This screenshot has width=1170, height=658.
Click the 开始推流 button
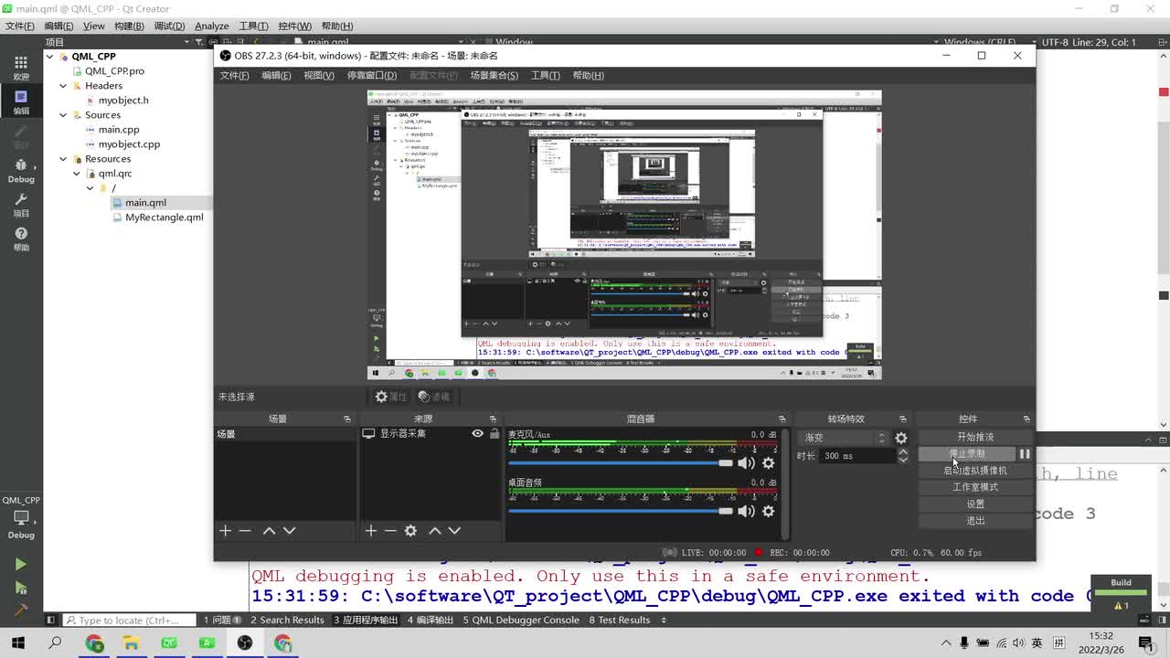click(x=975, y=437)
